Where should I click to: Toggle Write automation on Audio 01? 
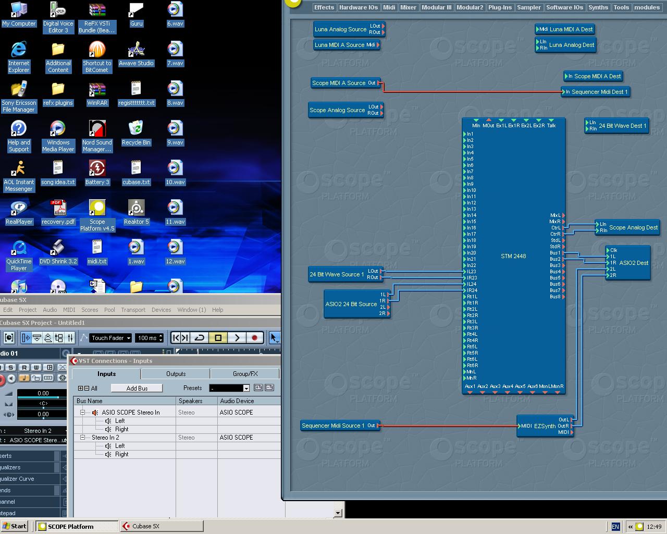point(36,368)
